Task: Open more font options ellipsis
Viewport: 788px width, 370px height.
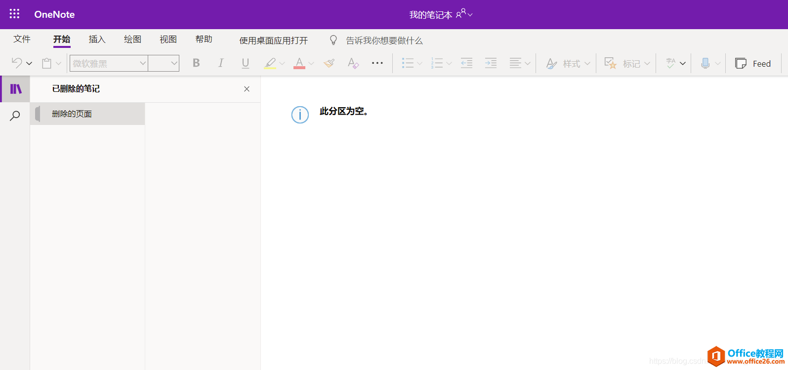Action: point(377,63)
